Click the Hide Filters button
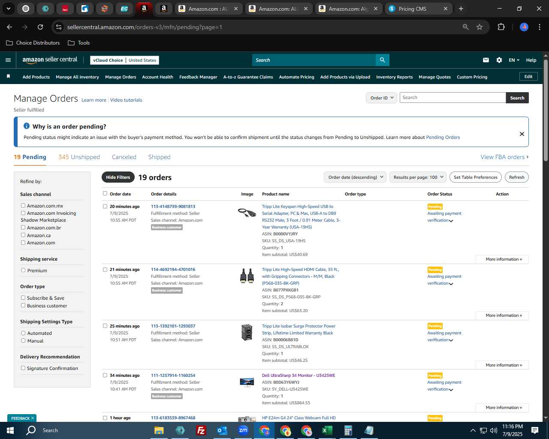 pos(118,177)
